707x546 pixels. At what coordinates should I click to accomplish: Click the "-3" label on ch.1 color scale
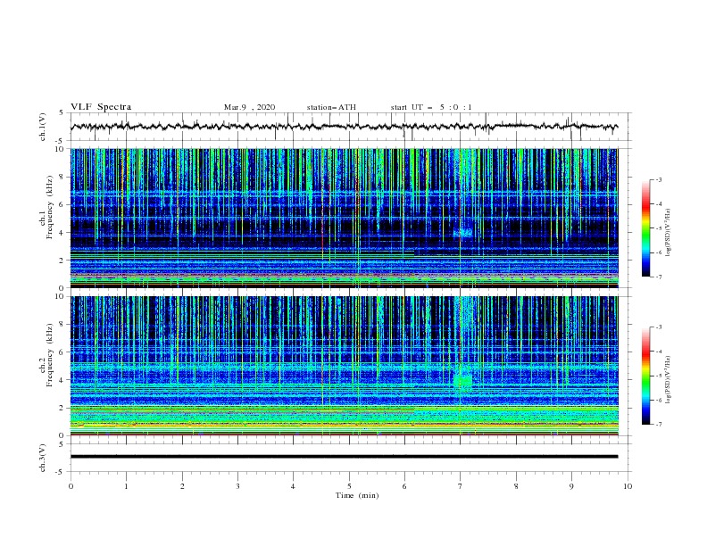tap(658, 179)
